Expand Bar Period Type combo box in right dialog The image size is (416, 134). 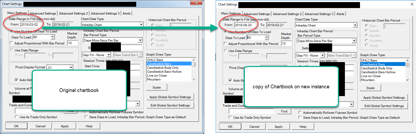coord(354,41)
